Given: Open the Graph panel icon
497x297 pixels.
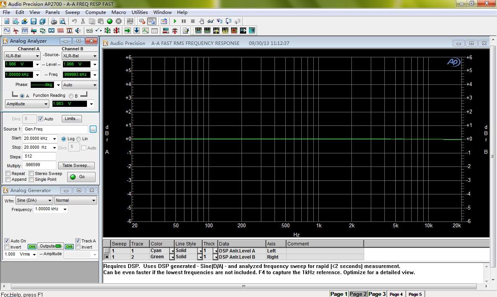Looking at the screenshot, I should pyautogui.click(x=145, y=31).
